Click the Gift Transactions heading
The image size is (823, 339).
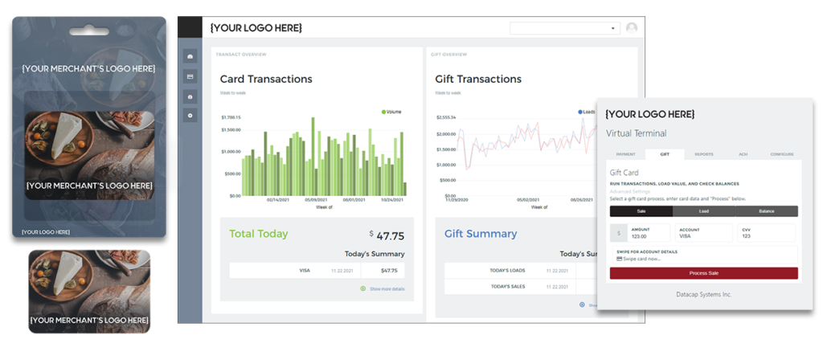[x=478, y=80]
